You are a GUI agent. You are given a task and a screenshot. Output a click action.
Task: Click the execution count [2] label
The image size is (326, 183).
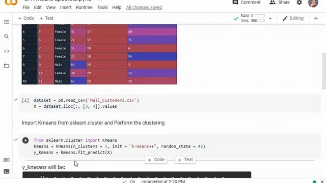(x=25, y=101)
